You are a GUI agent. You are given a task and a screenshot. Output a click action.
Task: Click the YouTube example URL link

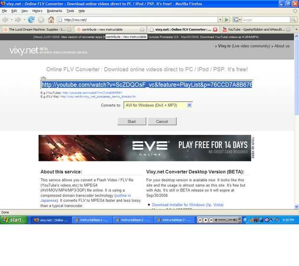click(x=92, y=93)
